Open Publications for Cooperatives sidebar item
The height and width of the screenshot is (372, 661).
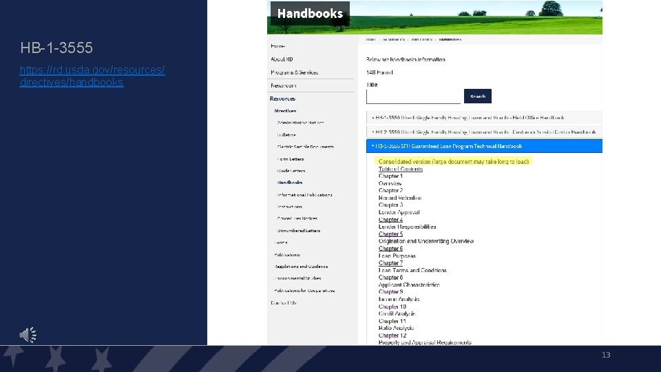pyautogui.click(x=304, y=291)
